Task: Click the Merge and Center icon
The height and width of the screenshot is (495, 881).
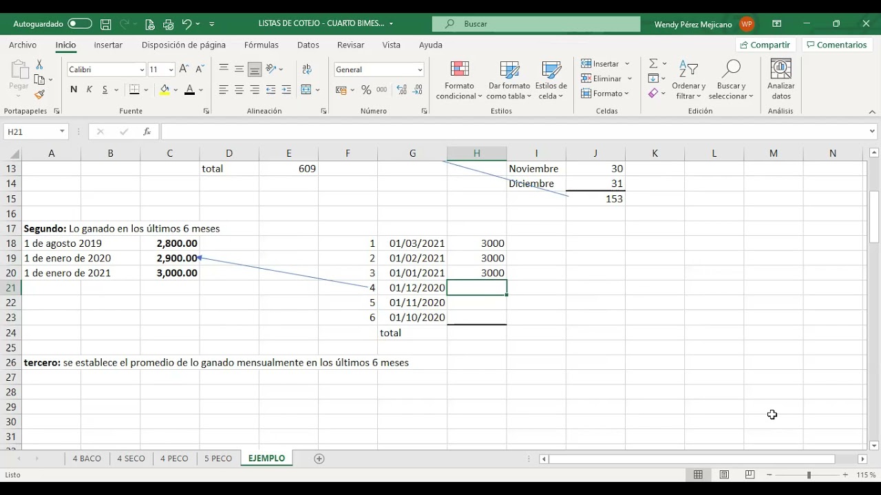Action: coord(306,90)
